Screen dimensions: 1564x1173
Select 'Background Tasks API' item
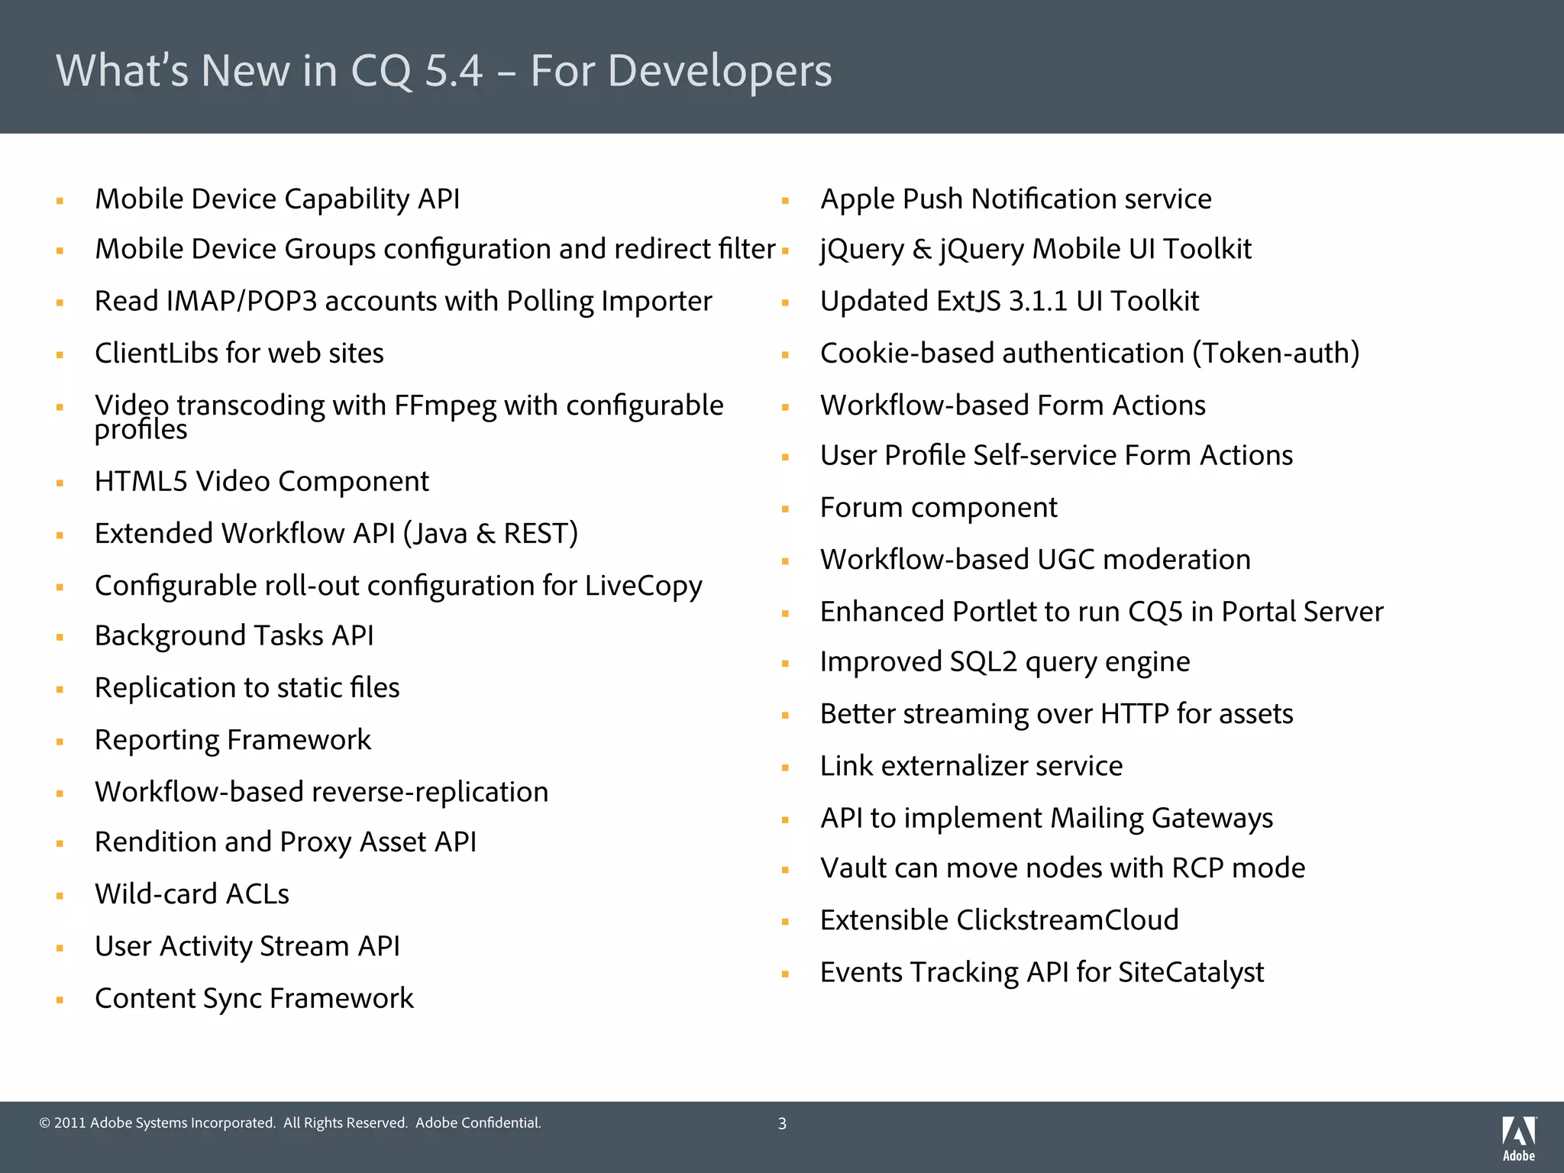234,636
